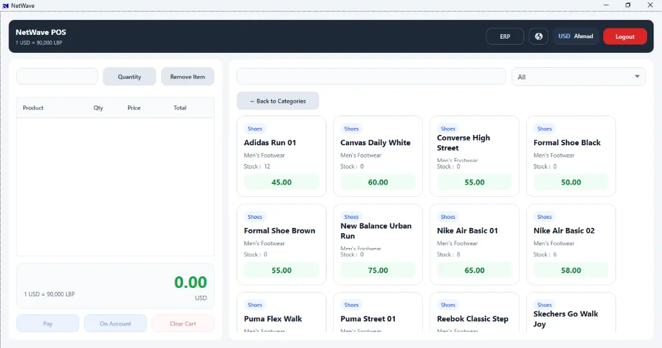662x348 pixels.
Task: Select the Formal Shoe Brown card
Action: click(282, 244)
